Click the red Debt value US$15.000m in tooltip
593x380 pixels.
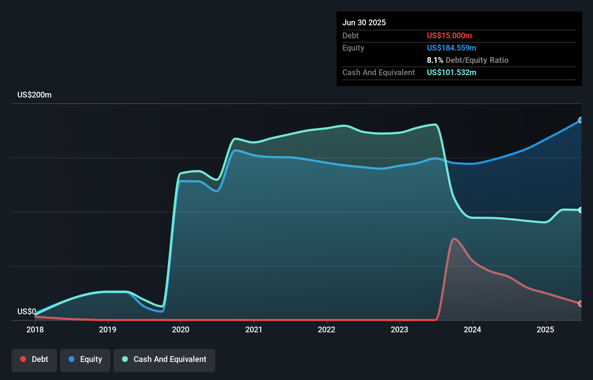[449, 35]
